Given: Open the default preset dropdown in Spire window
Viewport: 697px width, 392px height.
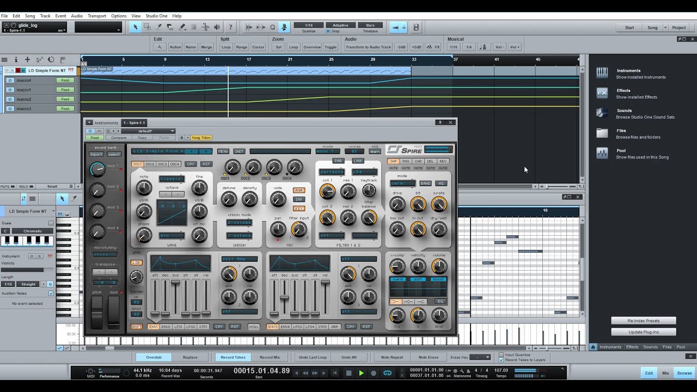Looking at the screenshot, I should pos(148,131).
